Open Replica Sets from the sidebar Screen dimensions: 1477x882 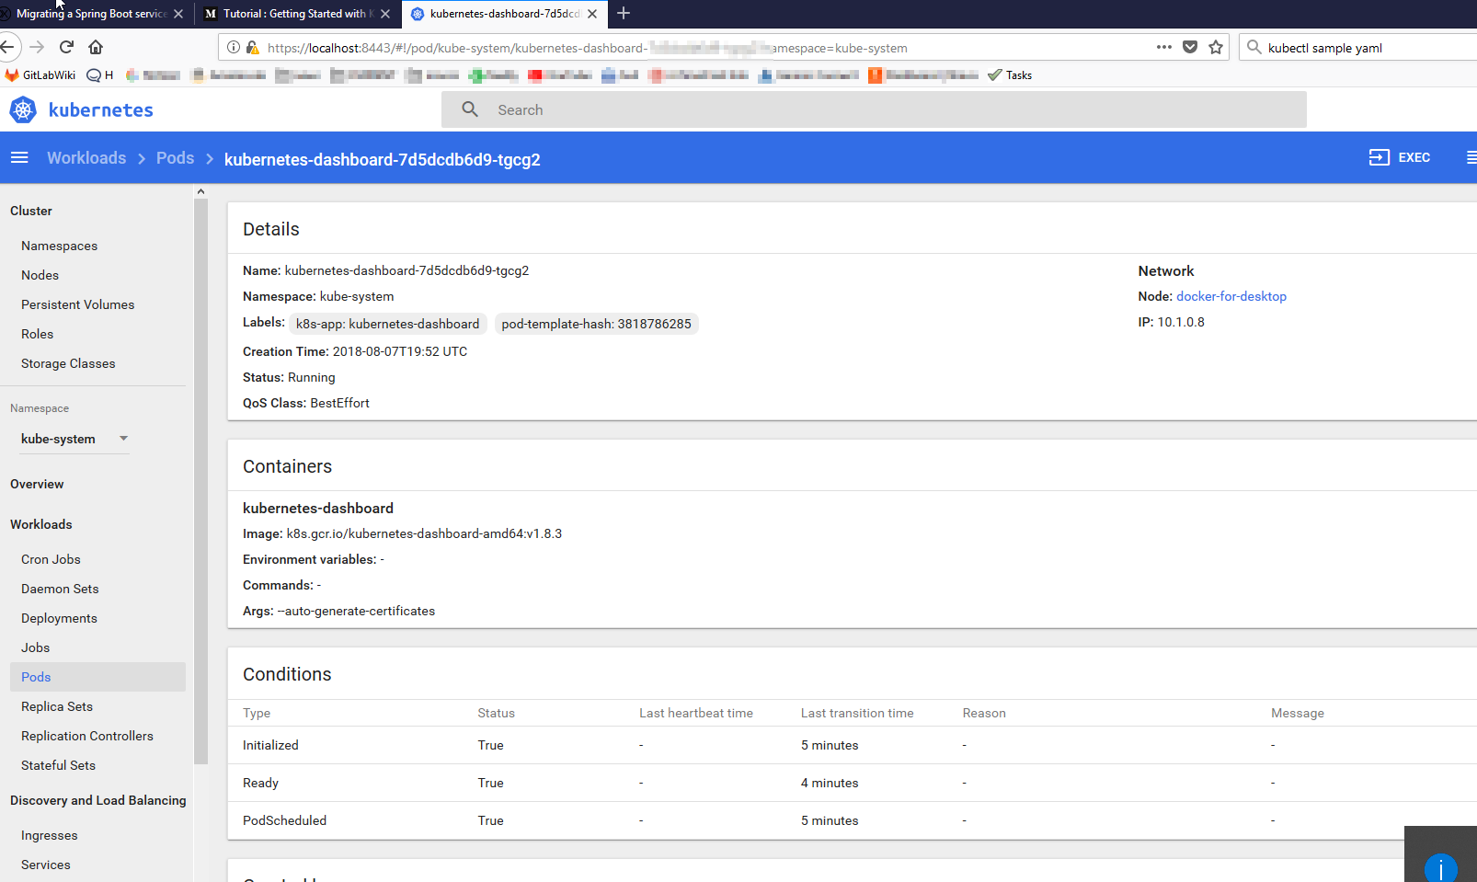tap(57, 706)
